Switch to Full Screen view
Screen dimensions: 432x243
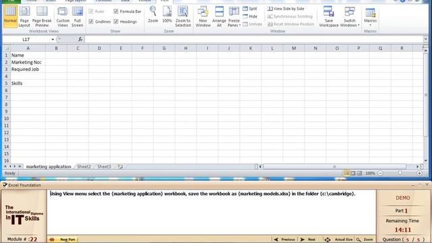(x=78, y=16)
